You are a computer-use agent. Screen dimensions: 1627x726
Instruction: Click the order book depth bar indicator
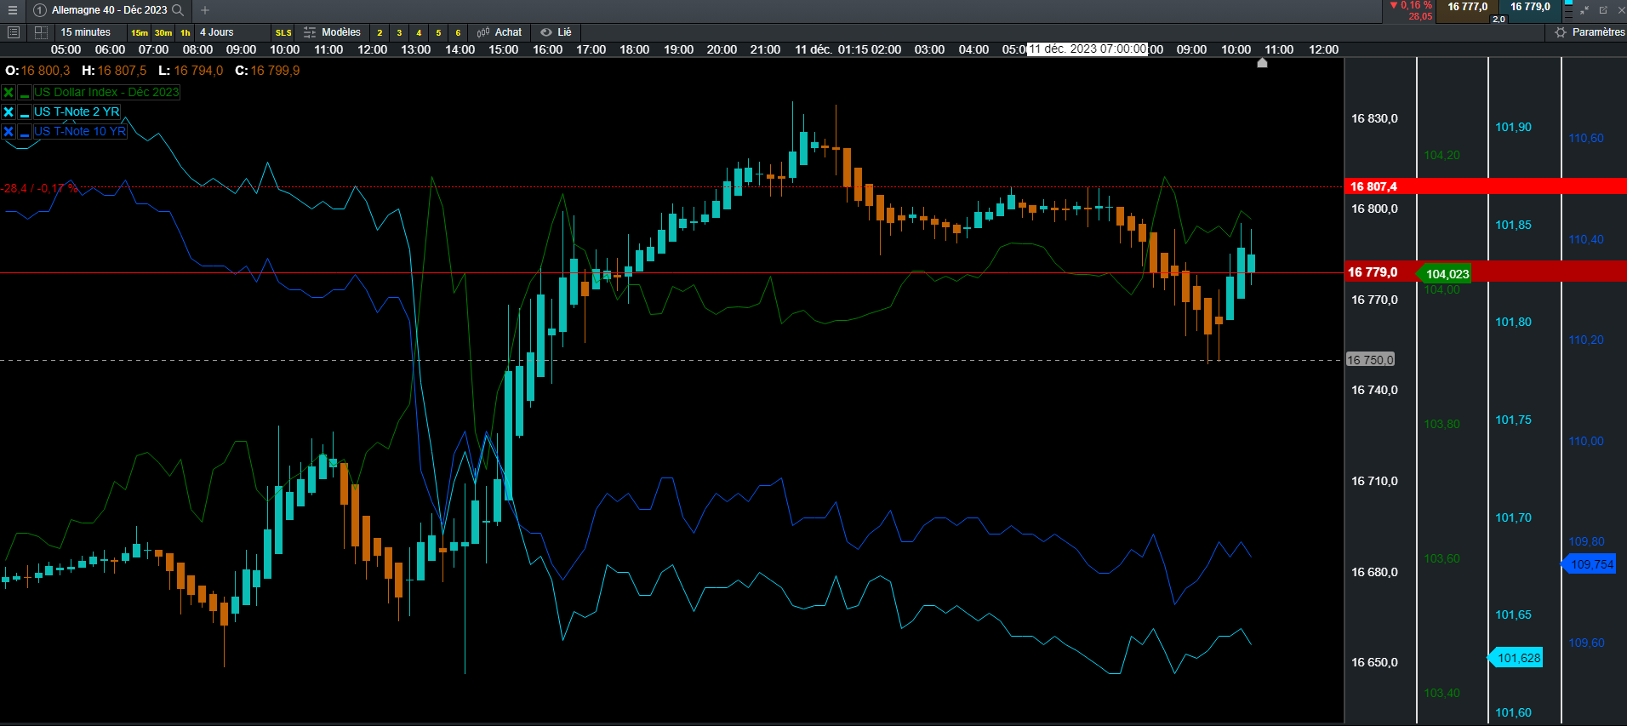(x=1568, y=10)
